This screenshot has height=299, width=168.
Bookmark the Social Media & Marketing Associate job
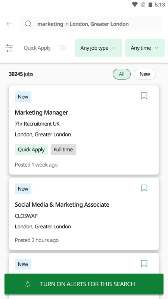click(144, 188)
